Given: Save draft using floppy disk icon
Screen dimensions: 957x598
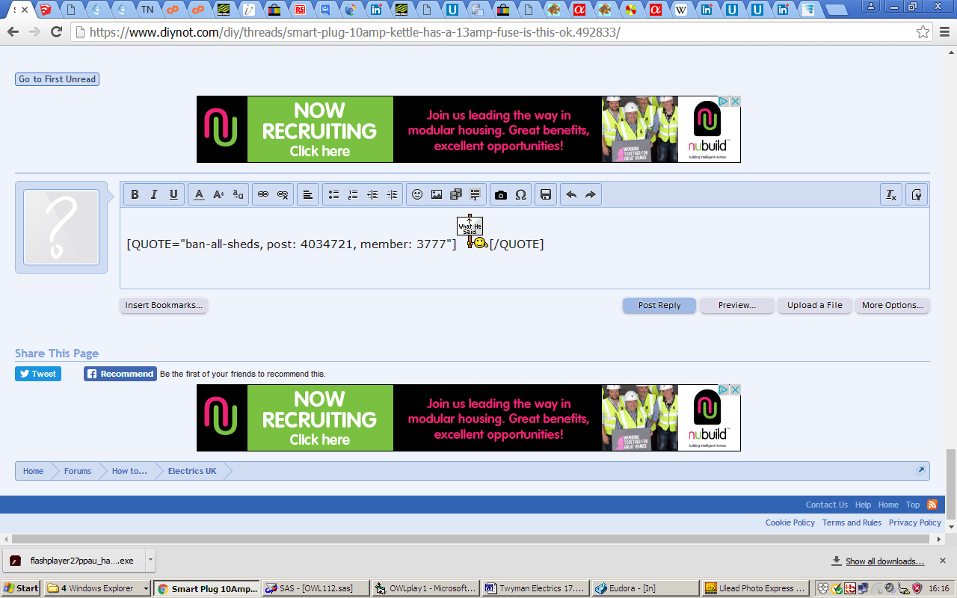Looking at the screenshot, I should click(x=546, y=194).
